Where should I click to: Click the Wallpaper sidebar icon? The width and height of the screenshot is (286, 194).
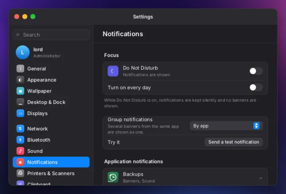point(20,91)
